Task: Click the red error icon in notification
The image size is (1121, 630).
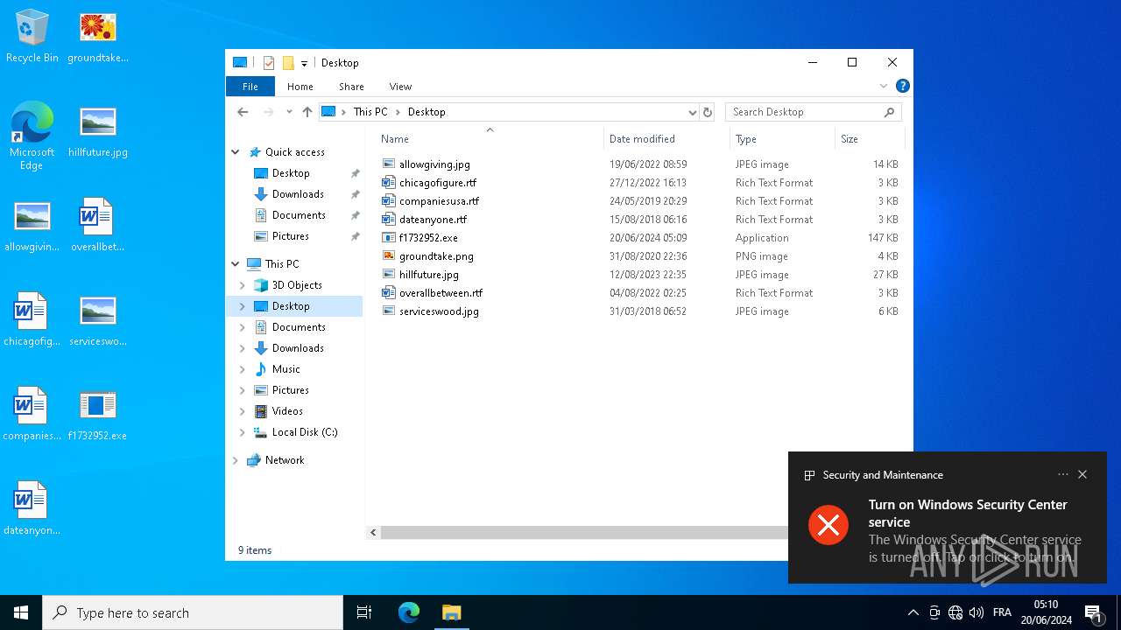Action: [828, 525]
